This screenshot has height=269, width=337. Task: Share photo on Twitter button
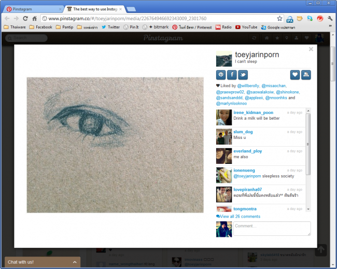[243, 75]
